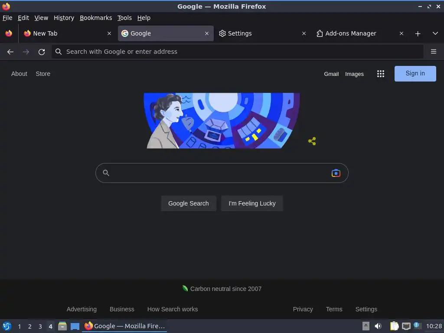Close the Add-ons Manager tab
The height and width of the screenshot is (333, 444).
coord(401,33)
